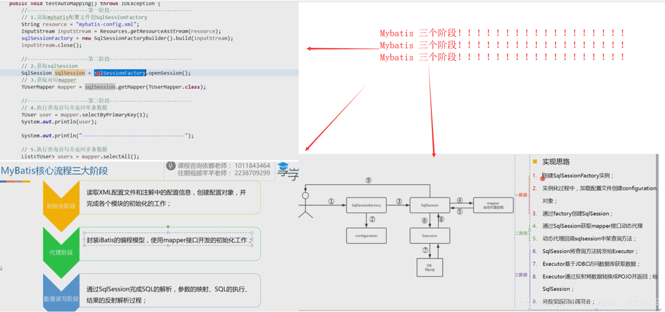Click the highlighted sqlSessionFactory in openSession line
The width and height of the screenshot is (665, 312).
120,73
